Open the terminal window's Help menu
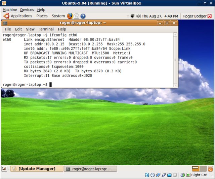 pyautogui.click(x=62, y=29)
